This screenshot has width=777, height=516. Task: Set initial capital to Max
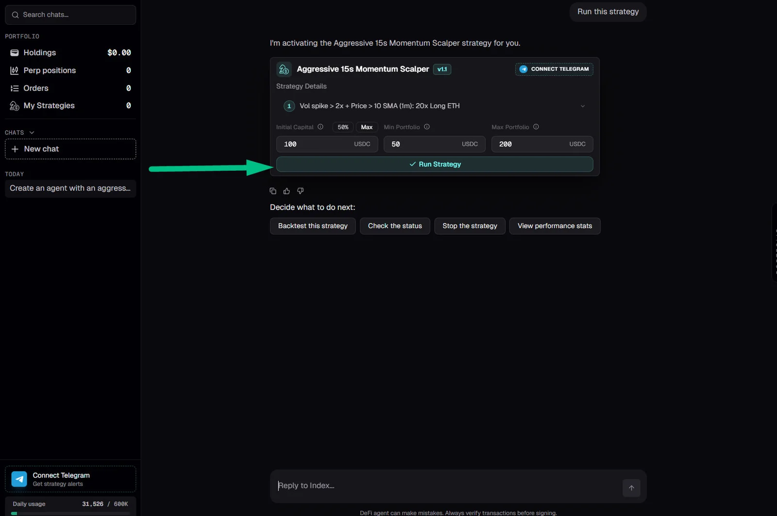(x=367, y=127)
